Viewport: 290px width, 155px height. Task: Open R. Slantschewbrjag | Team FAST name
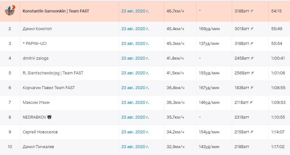pos(53,73)
